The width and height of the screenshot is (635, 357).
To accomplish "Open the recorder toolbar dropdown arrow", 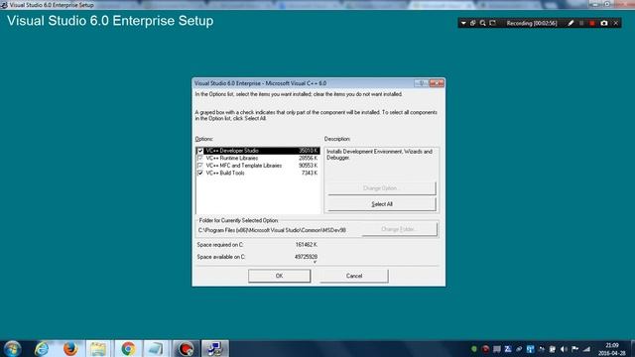I will pyautogui.click(x=463, y=24).
